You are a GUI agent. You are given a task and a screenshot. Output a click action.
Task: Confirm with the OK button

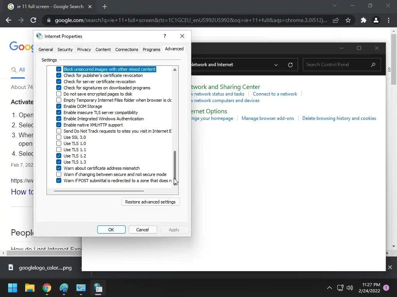coord(111,230)
